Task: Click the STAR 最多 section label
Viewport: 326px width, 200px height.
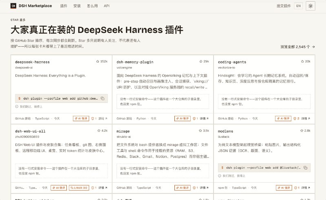Action: tap(18, 20)
